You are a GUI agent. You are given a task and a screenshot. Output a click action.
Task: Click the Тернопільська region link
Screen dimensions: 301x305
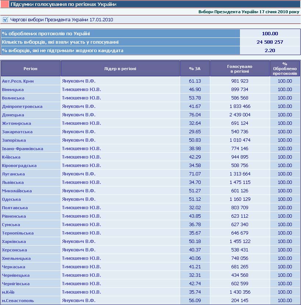(x=18, y=233)
